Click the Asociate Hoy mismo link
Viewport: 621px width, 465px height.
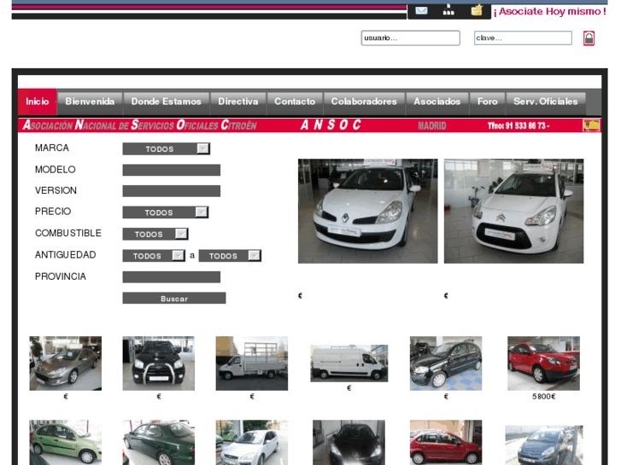pos(549,11)
